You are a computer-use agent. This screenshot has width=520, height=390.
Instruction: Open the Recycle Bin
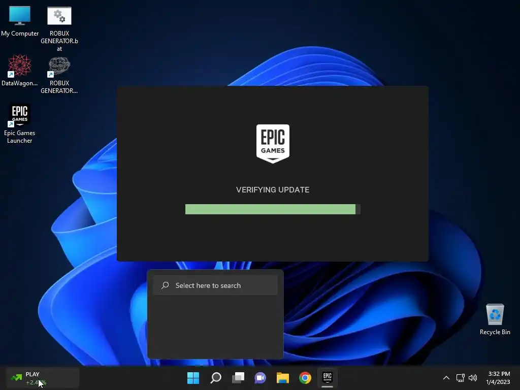coord(495,319)
